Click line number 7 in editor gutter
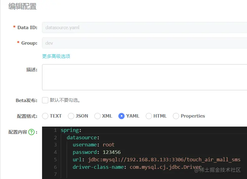This screenshot has width=247, height=179. coord(55,174)
